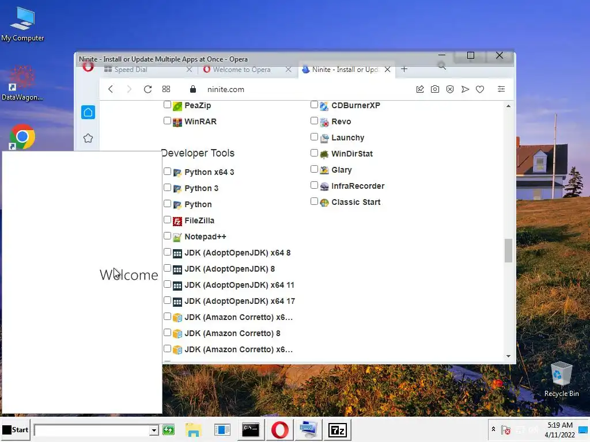Open File Explorer from the taskbar
This screenshot has height=442, width=590.
point(193,429)
